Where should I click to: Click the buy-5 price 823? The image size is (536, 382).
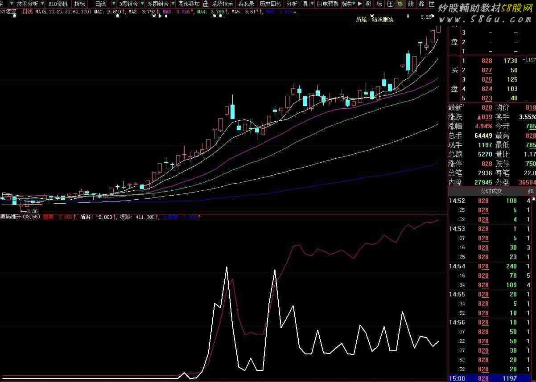tap(487, 98)
